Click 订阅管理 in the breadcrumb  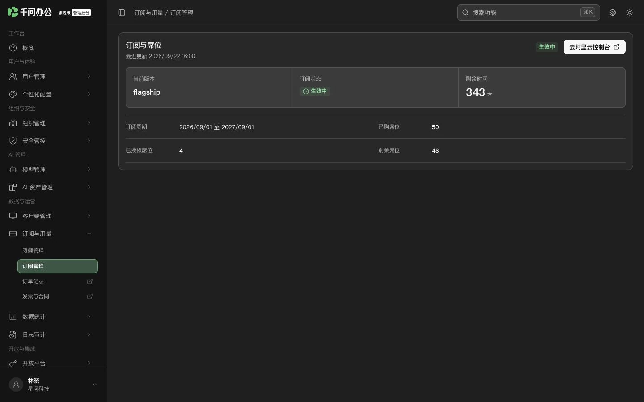[182, 13]
